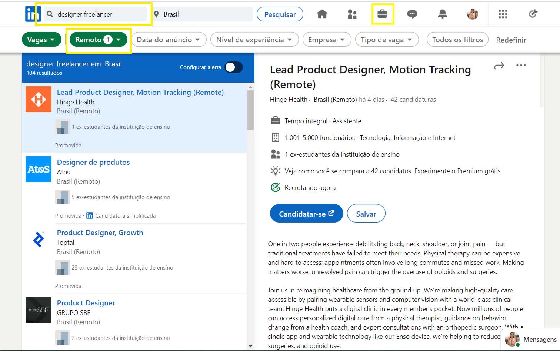Click the Notifications bell icon
The image size is (560, 351).
[x=442, y=14]
